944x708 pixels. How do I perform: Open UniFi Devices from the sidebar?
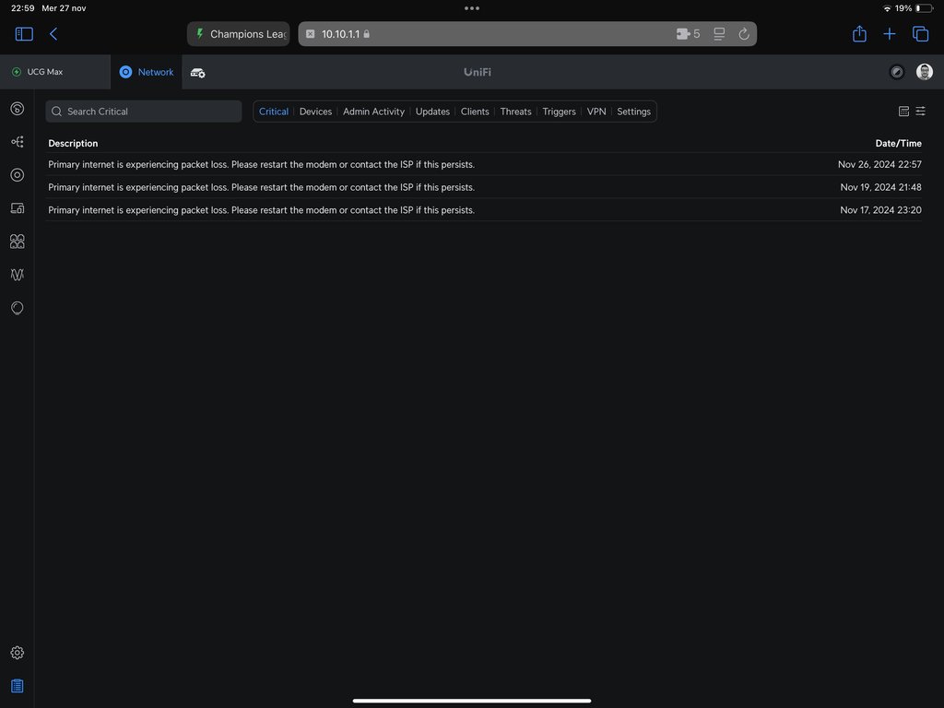point(17,175)
